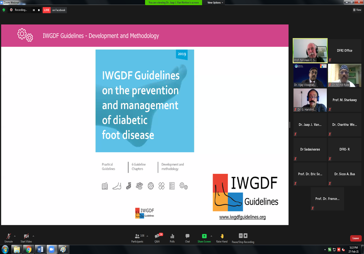This screenshot has width=364, height=254.
Task: Click the www.iwgdfguidelines.org link
Action: (242, 217)
